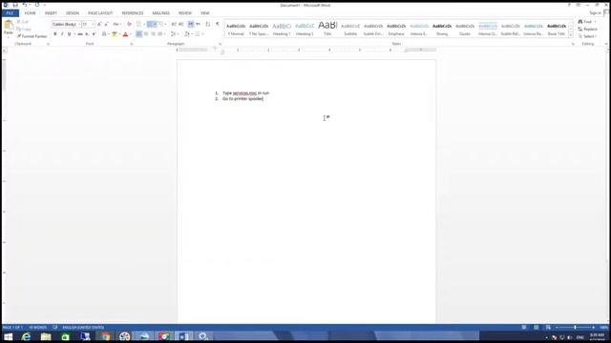Click the Replace button
The width and height of the screenshot is (611, 343).
(x=588, y=30)
